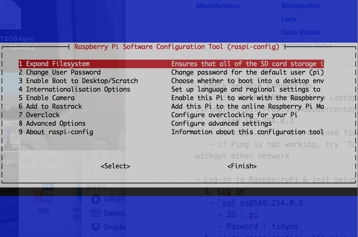This screenshot has height=237, width=358.
Task: Click '즐겨찾기' favorites header in Finder sidebar
Action: pos(96,187)
